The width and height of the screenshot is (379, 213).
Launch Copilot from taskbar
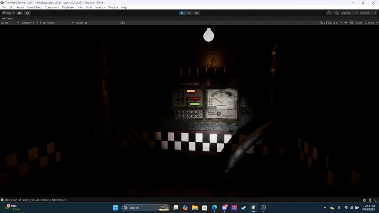[185, 208]
